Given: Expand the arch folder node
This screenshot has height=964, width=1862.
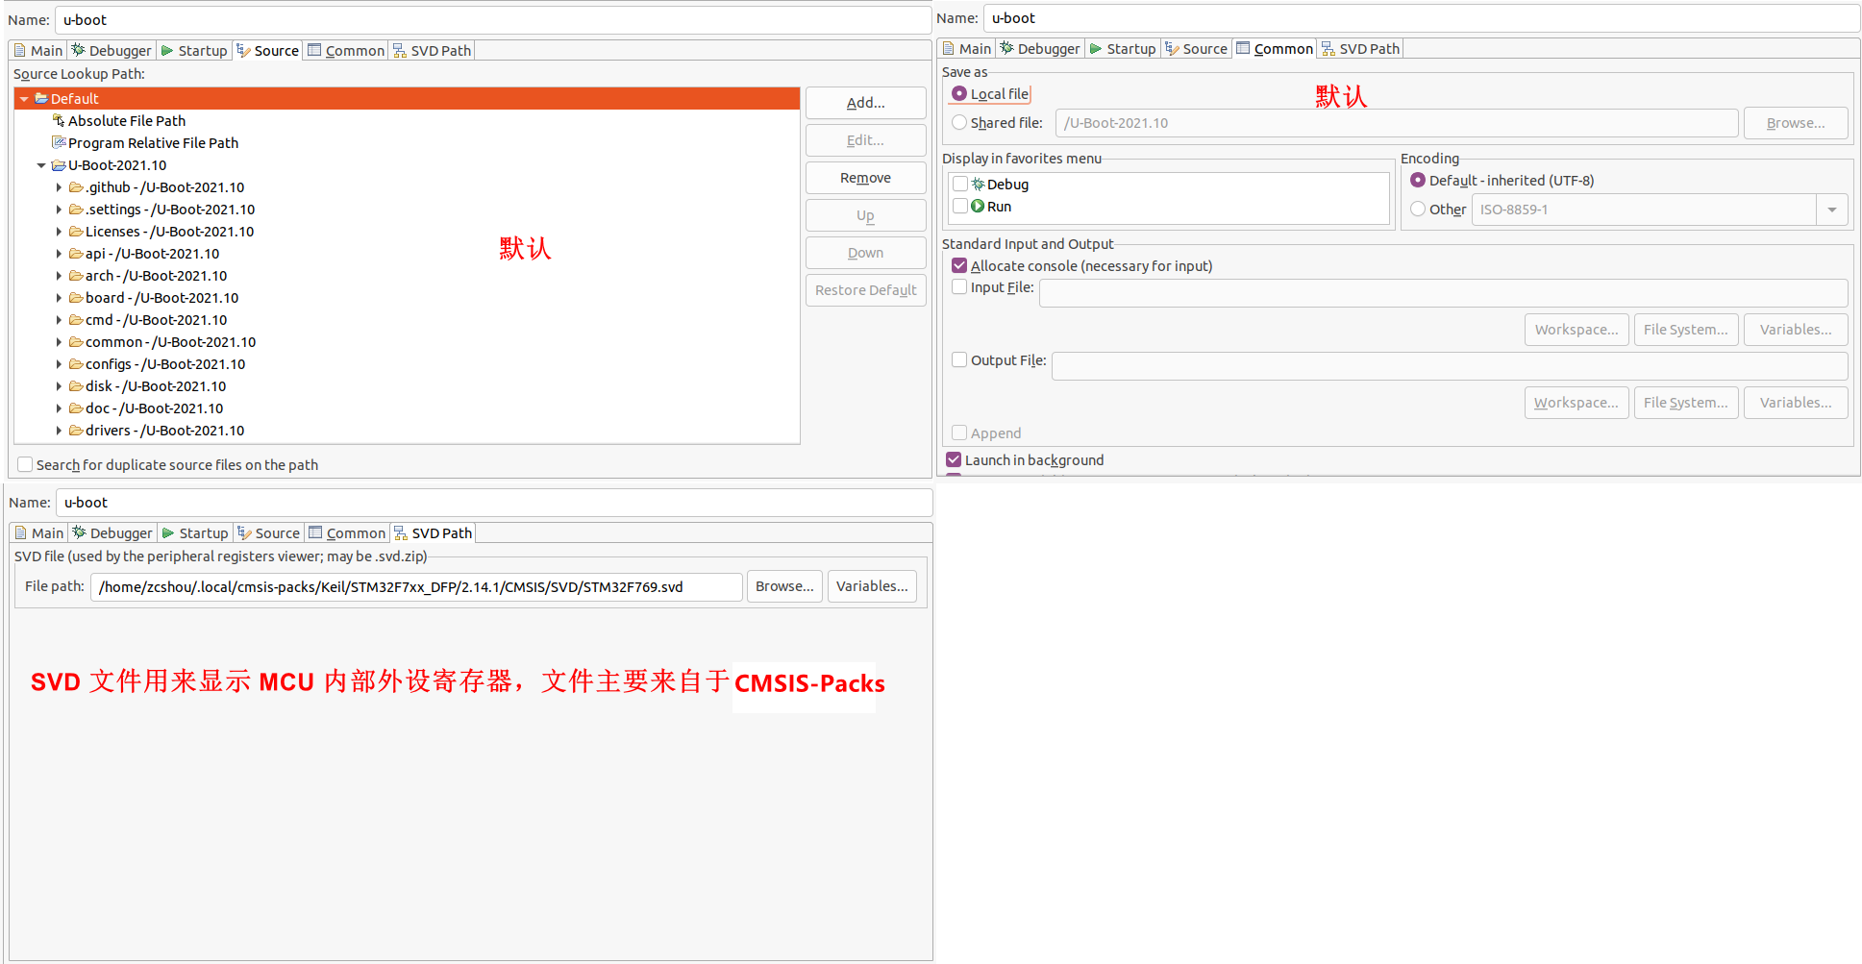Looking at the screenshot, I should [59, 276].
